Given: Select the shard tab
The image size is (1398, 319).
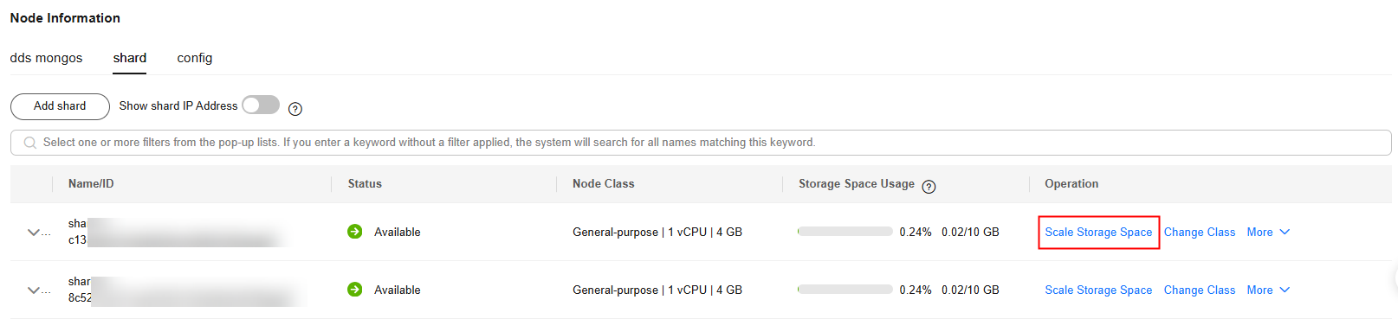Looking at the screenshot, I should pyautogui.click(x=130, y=58).
